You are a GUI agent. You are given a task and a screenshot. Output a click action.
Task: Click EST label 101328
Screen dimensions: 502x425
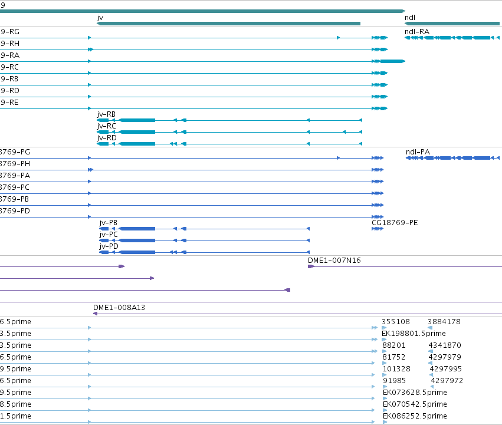click(396, 369)
